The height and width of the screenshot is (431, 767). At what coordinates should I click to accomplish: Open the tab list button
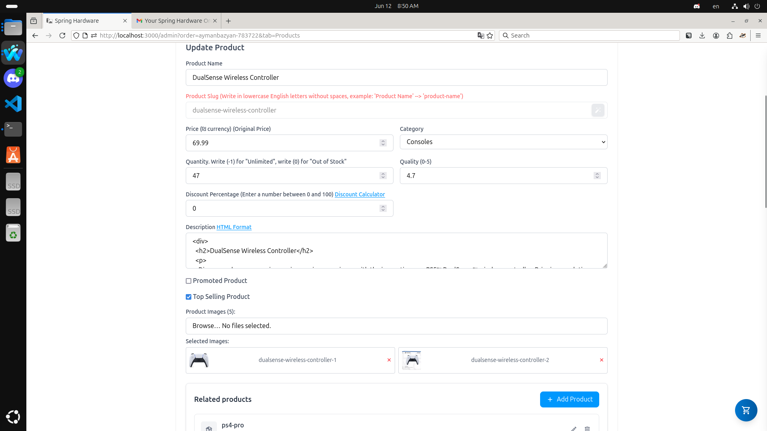34,21
